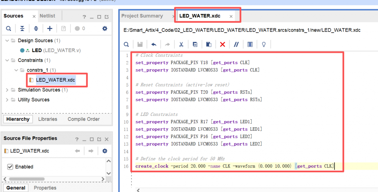
Task: Add sources with the plus icon
Action: [50, 29]
